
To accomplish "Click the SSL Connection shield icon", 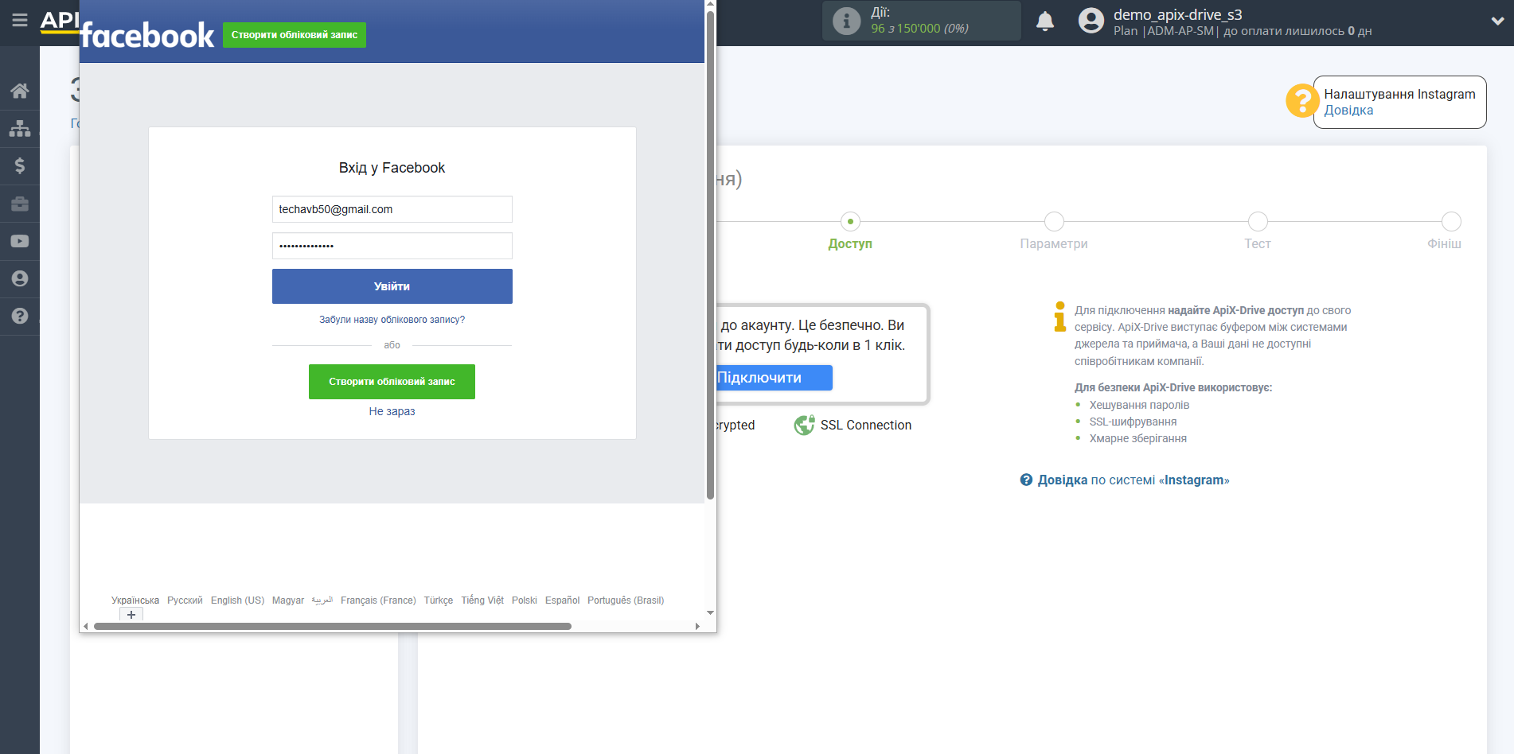I will click(804, 425).
